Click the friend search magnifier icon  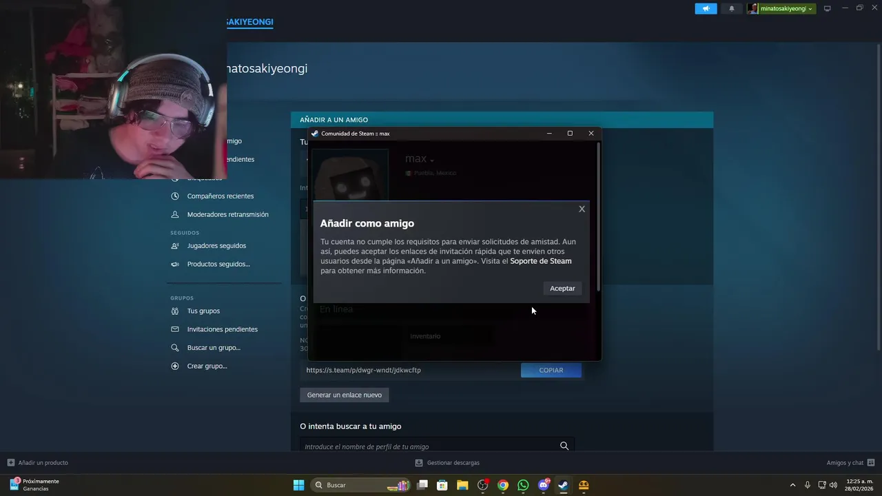click(564, 446)
